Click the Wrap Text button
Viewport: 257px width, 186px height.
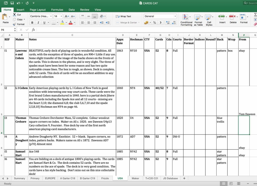tap(123, 16)
